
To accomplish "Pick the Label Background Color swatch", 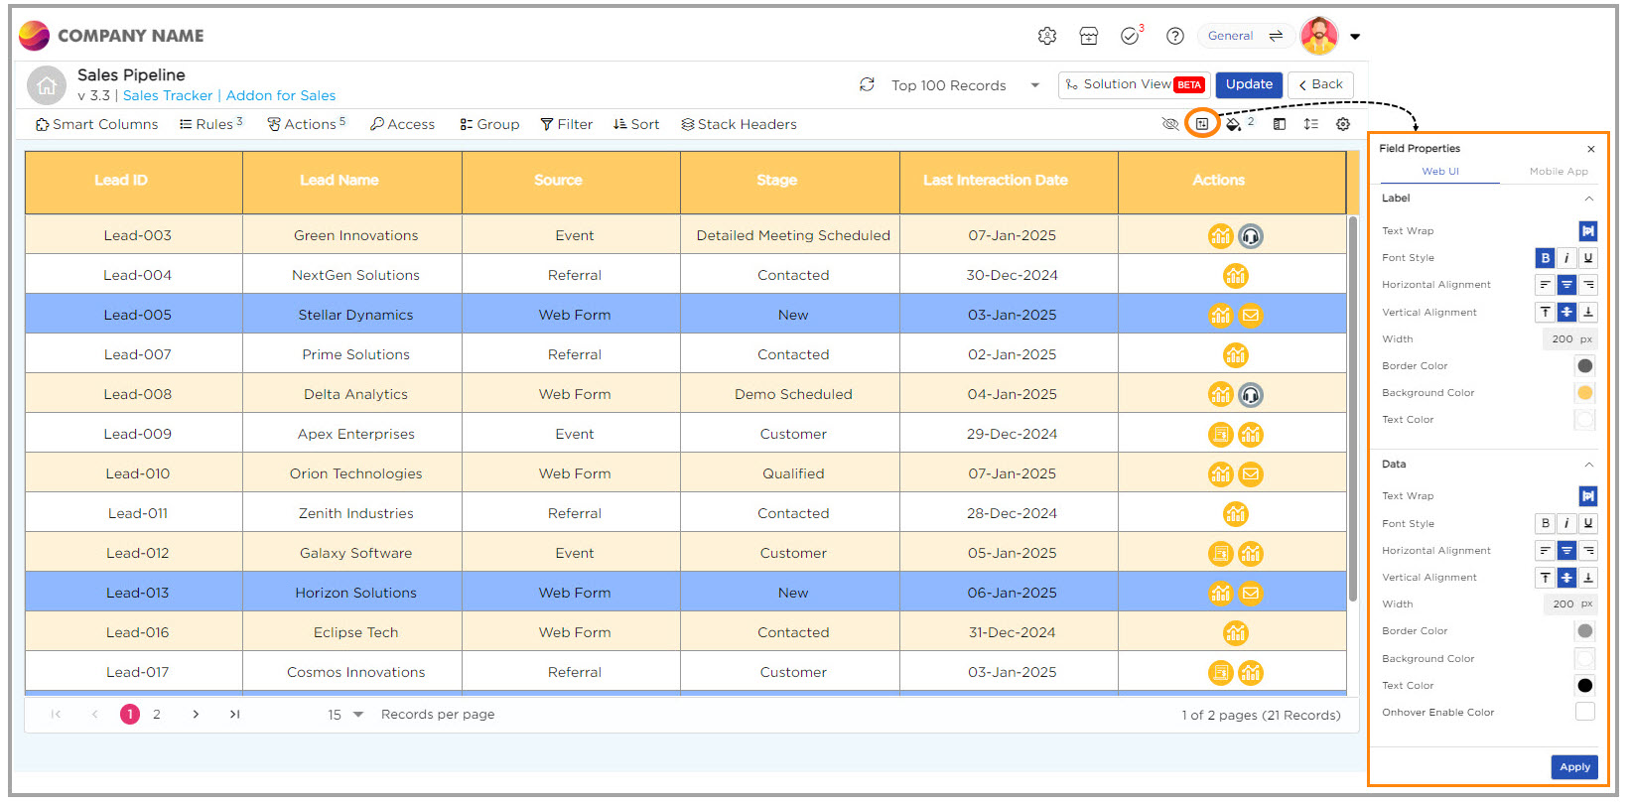I will point(1584,393).
